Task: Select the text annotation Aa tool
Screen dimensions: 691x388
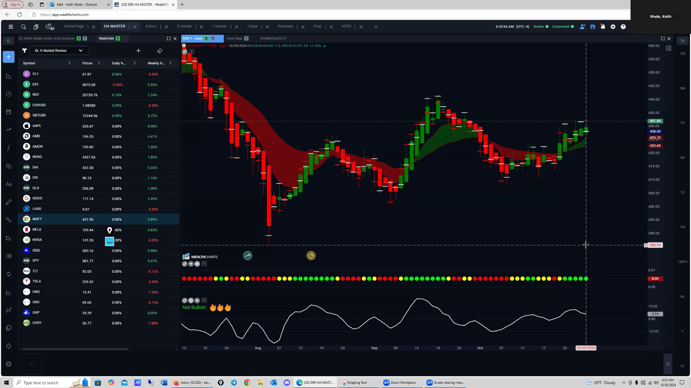Action: (9, 184)
